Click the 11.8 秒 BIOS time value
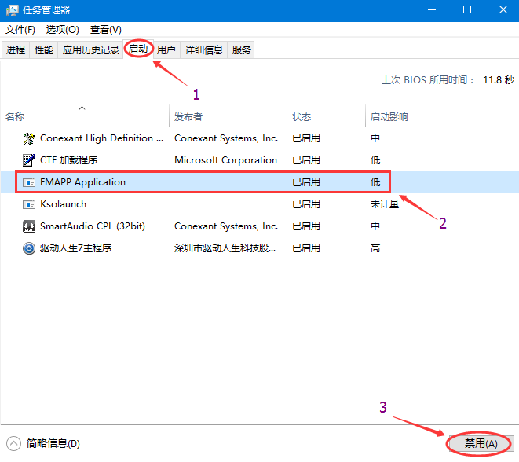Image resolution: width=519 pixels, height=462 pixels. (499, 80)
